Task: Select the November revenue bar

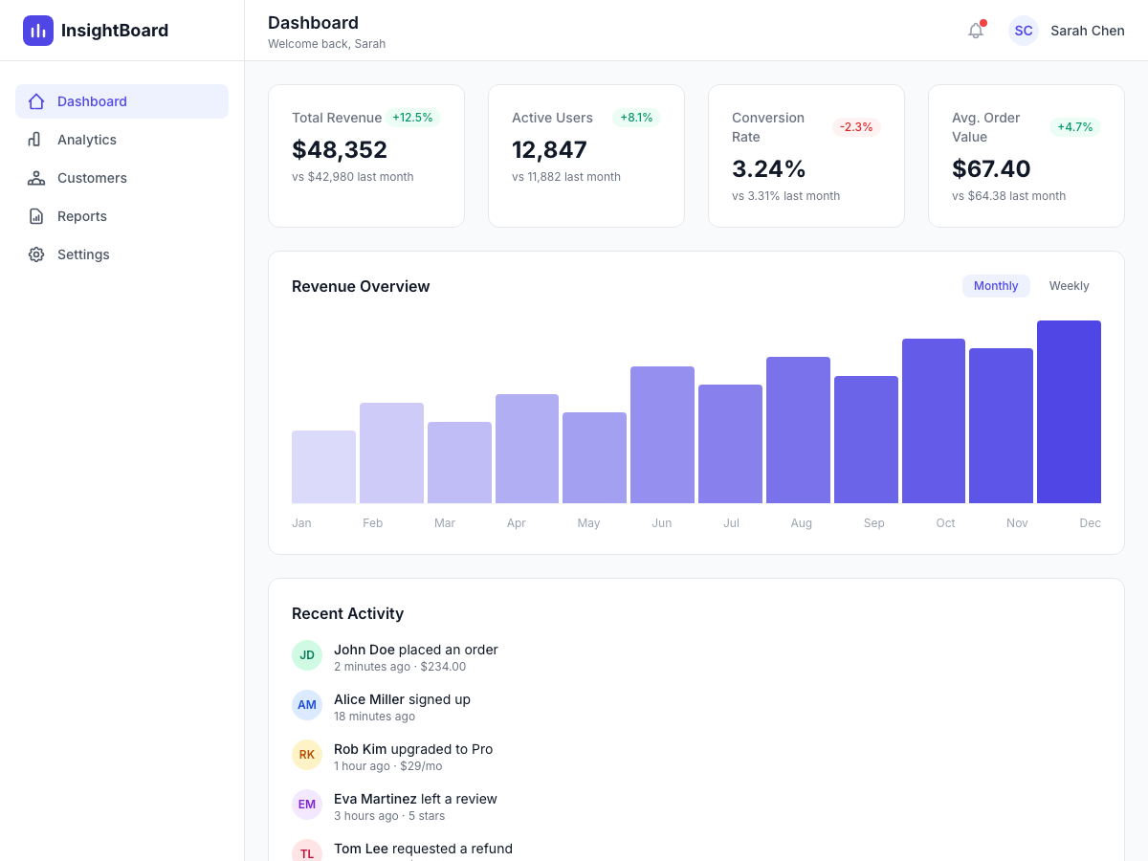Action: pos(1001,426)
